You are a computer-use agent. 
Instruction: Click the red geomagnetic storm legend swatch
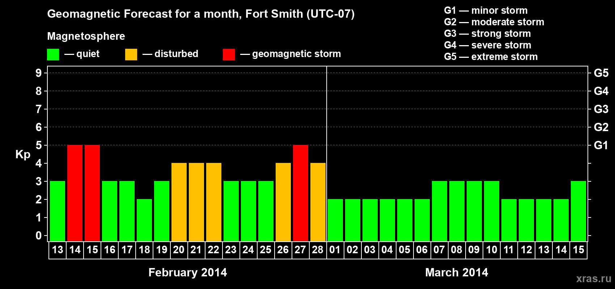(x=229, y=55)
